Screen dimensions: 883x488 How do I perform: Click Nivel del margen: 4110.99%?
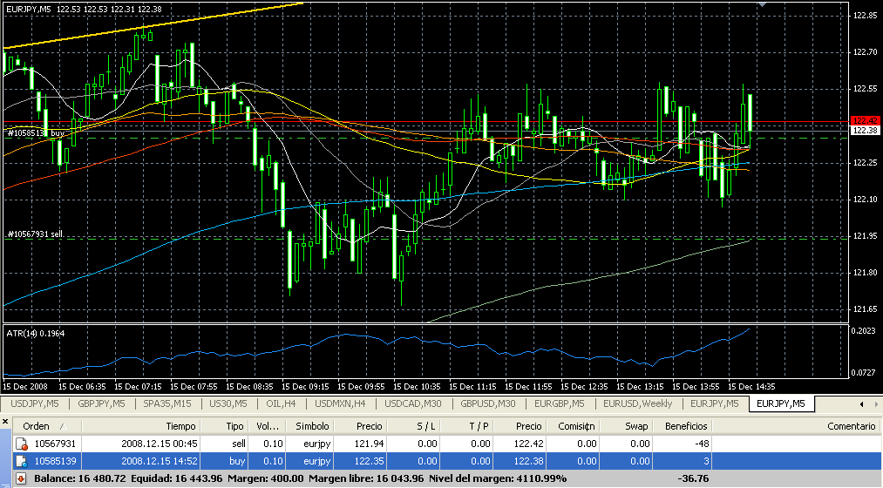[498, 478]
